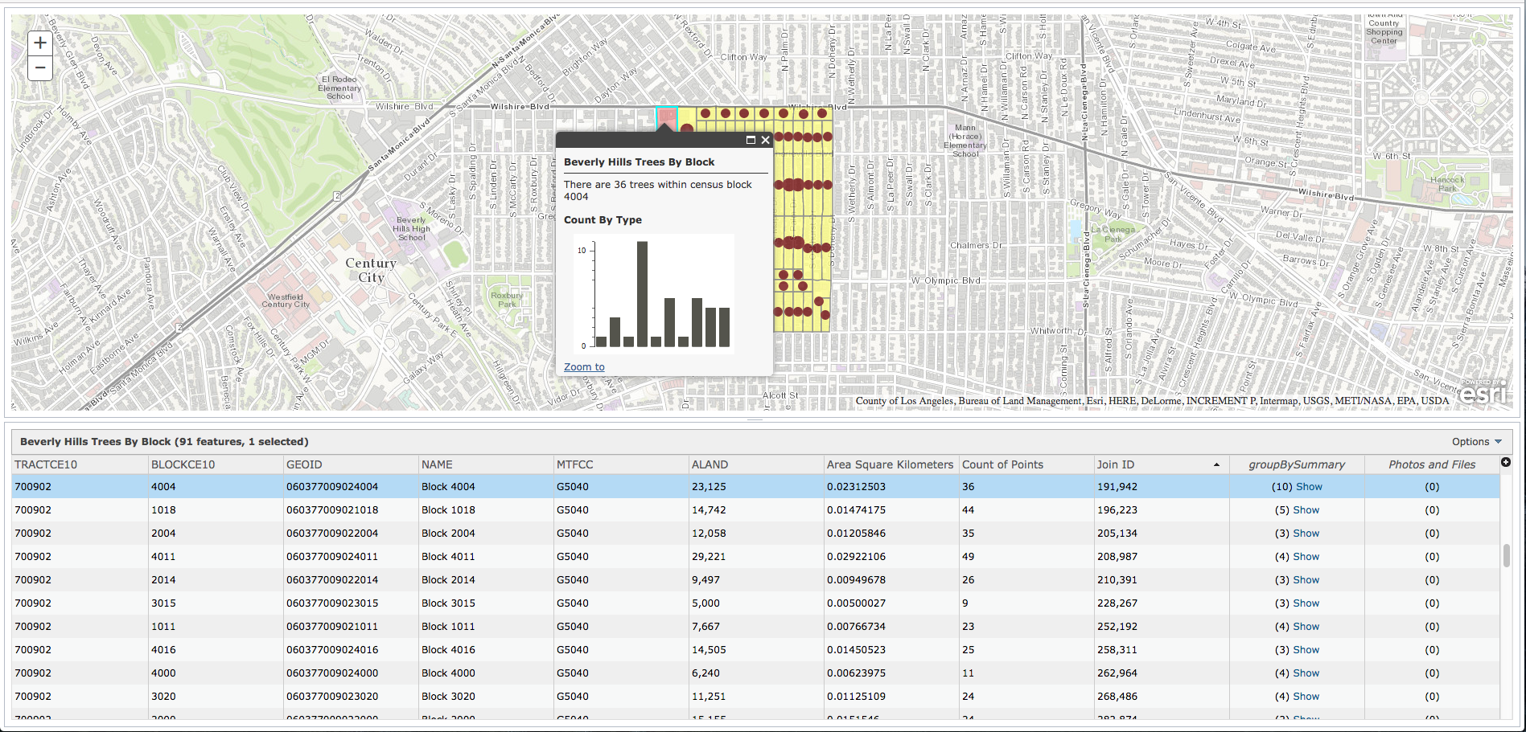
Task: Show groupBySummary for Block 4004
Action: (x=1308, y=487)
